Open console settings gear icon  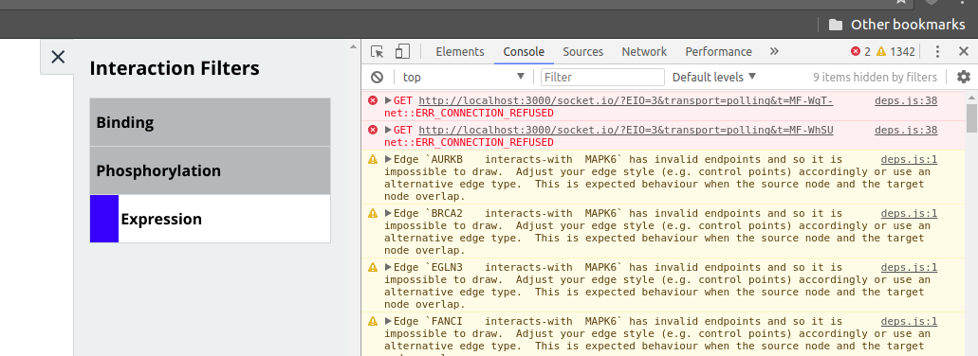tap(964, 78)
